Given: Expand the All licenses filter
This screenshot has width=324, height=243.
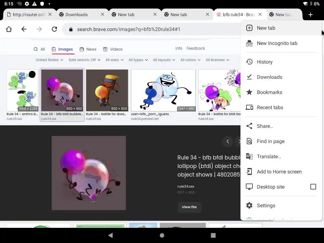Looking at the screenshot, I should [x=217, y=60].
